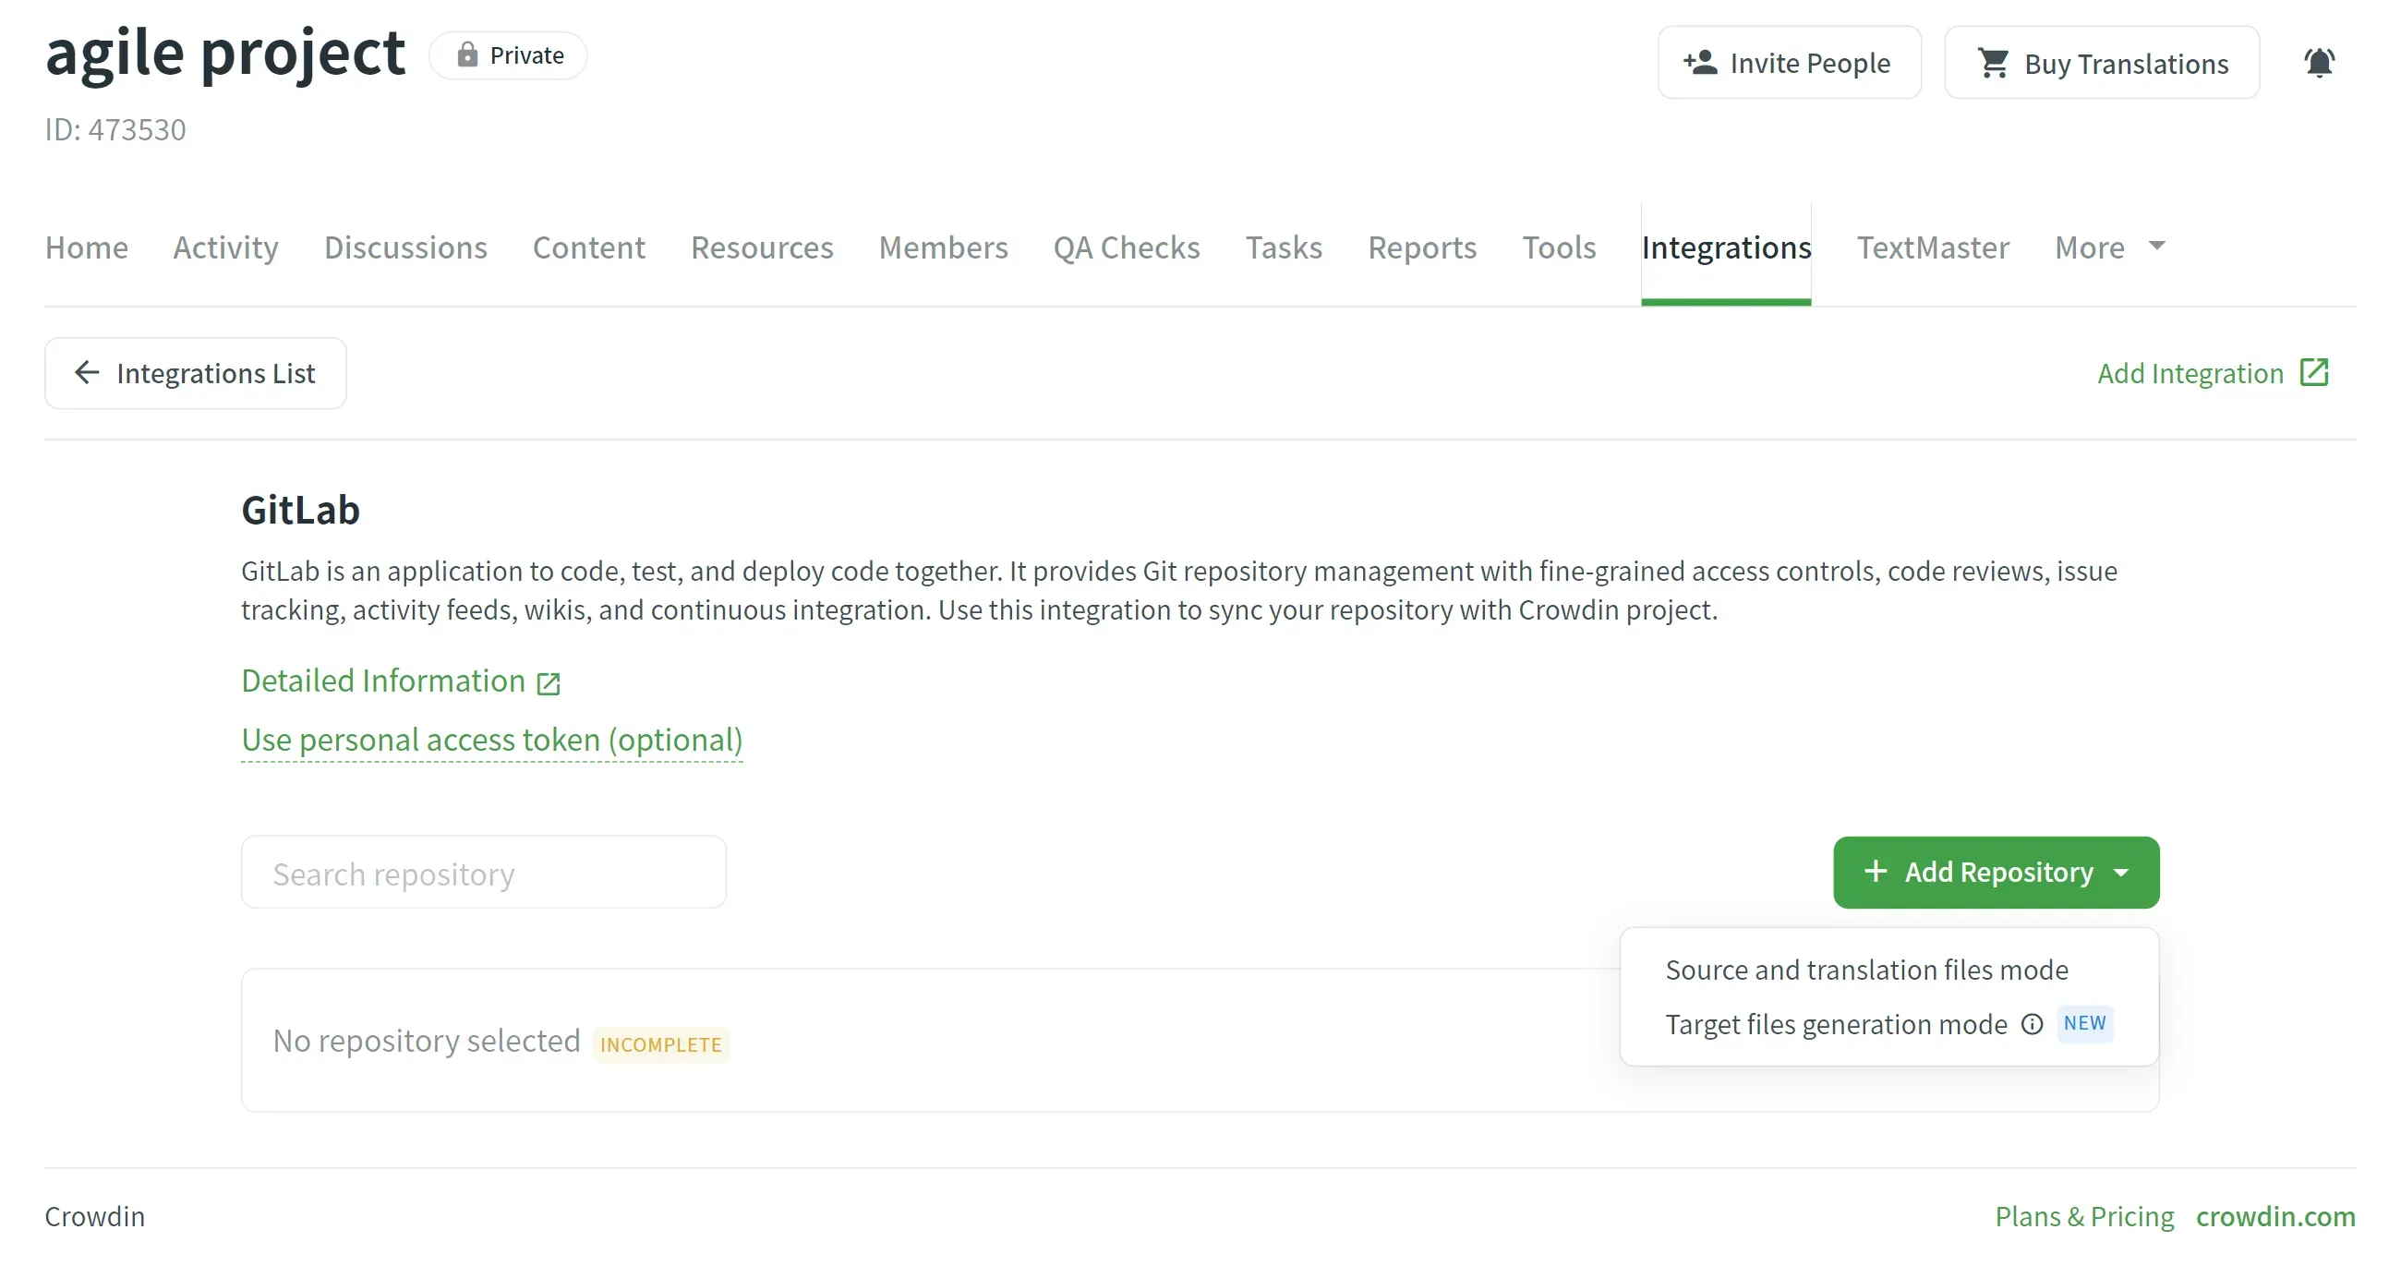Click the external-link icon beside Detailed Information
The image size is (2401, 1266).
[548, 681]
